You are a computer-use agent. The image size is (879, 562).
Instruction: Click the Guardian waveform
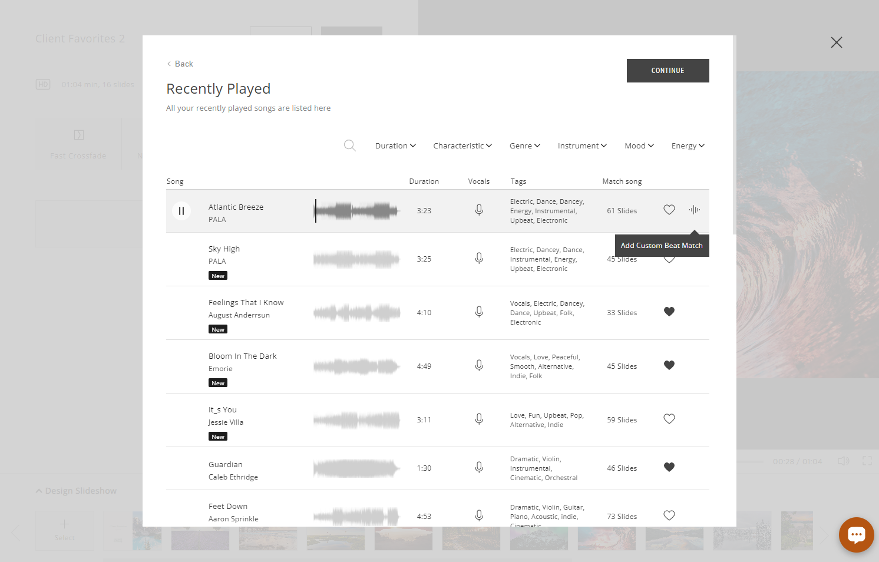pyautogui.click(x=357, y=468)
